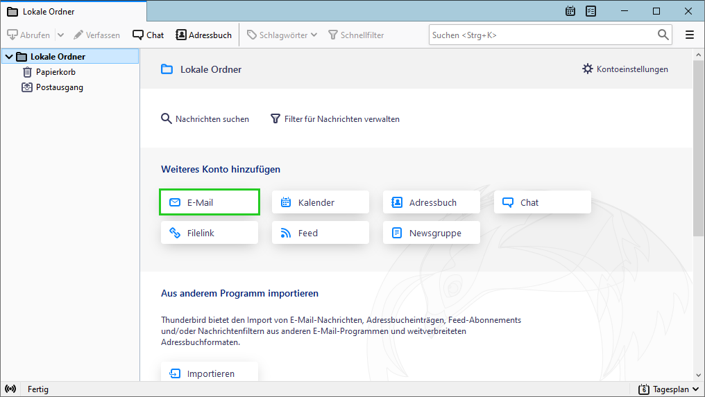The height and width of the screenshot is (397, 705).
Task: Open the calendar tab icon in title bar
Action: tap(570, 11)
